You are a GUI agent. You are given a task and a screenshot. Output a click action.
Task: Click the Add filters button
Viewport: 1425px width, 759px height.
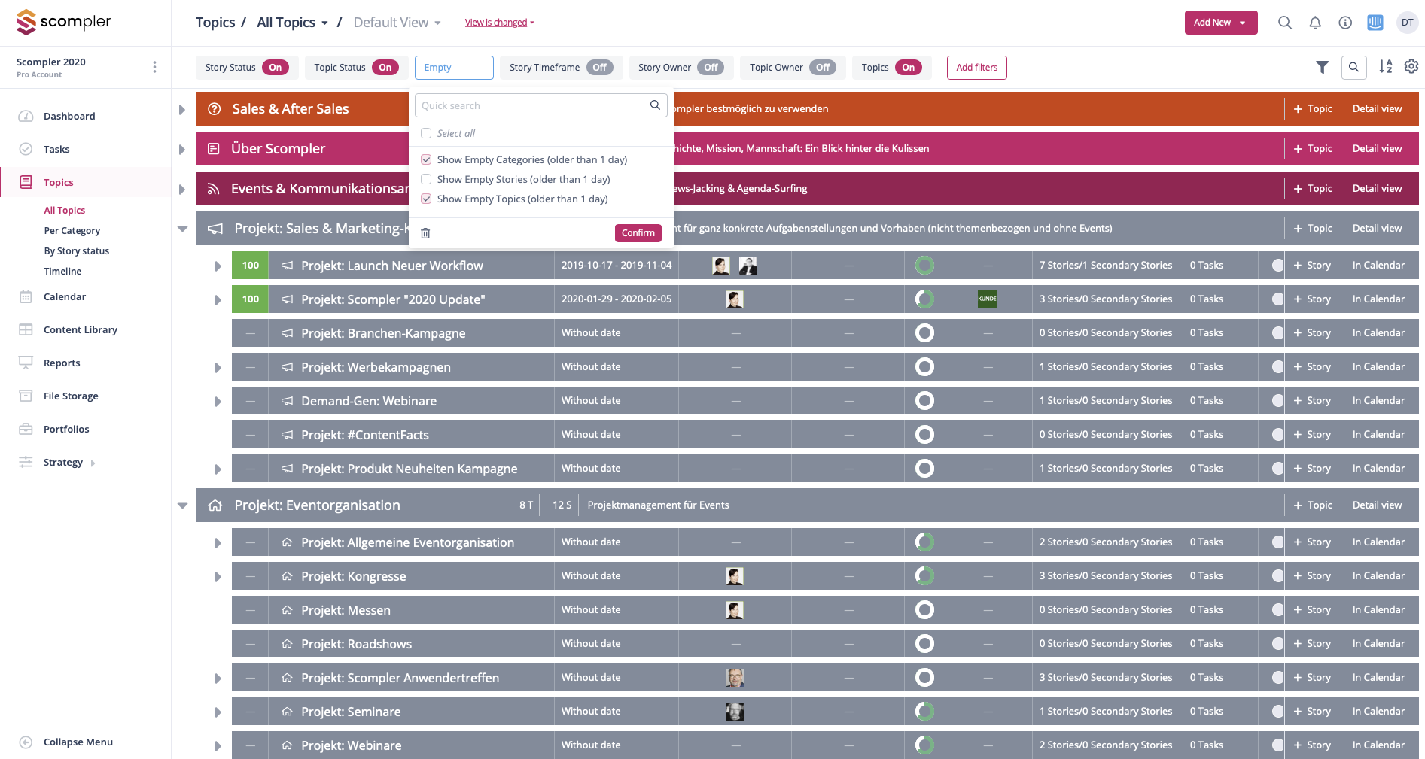(x=976, y=68)
